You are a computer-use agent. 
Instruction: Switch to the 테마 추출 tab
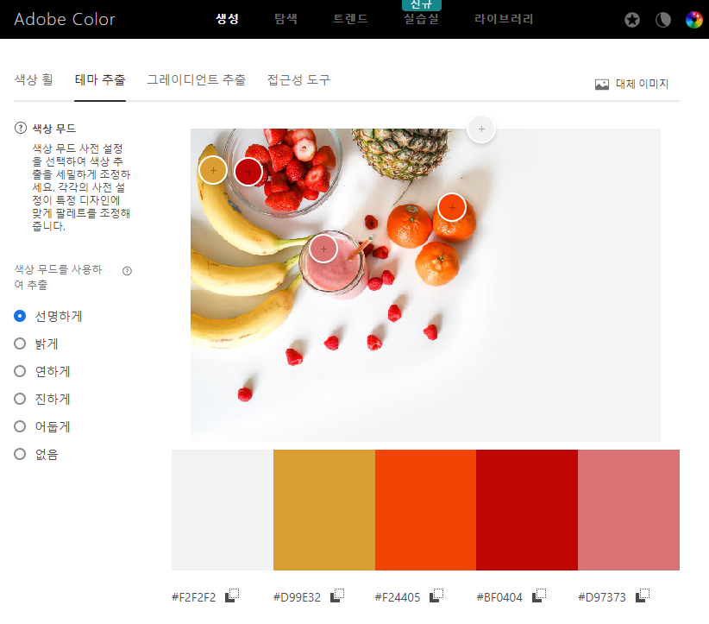coord(100,80)
